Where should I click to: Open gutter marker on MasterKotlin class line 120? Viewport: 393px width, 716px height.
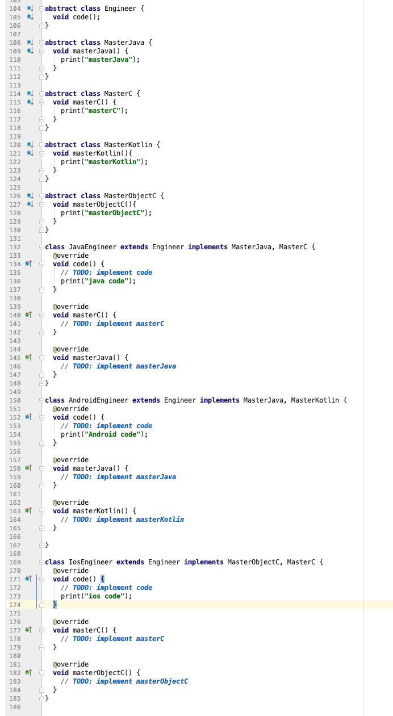point(30,145)
